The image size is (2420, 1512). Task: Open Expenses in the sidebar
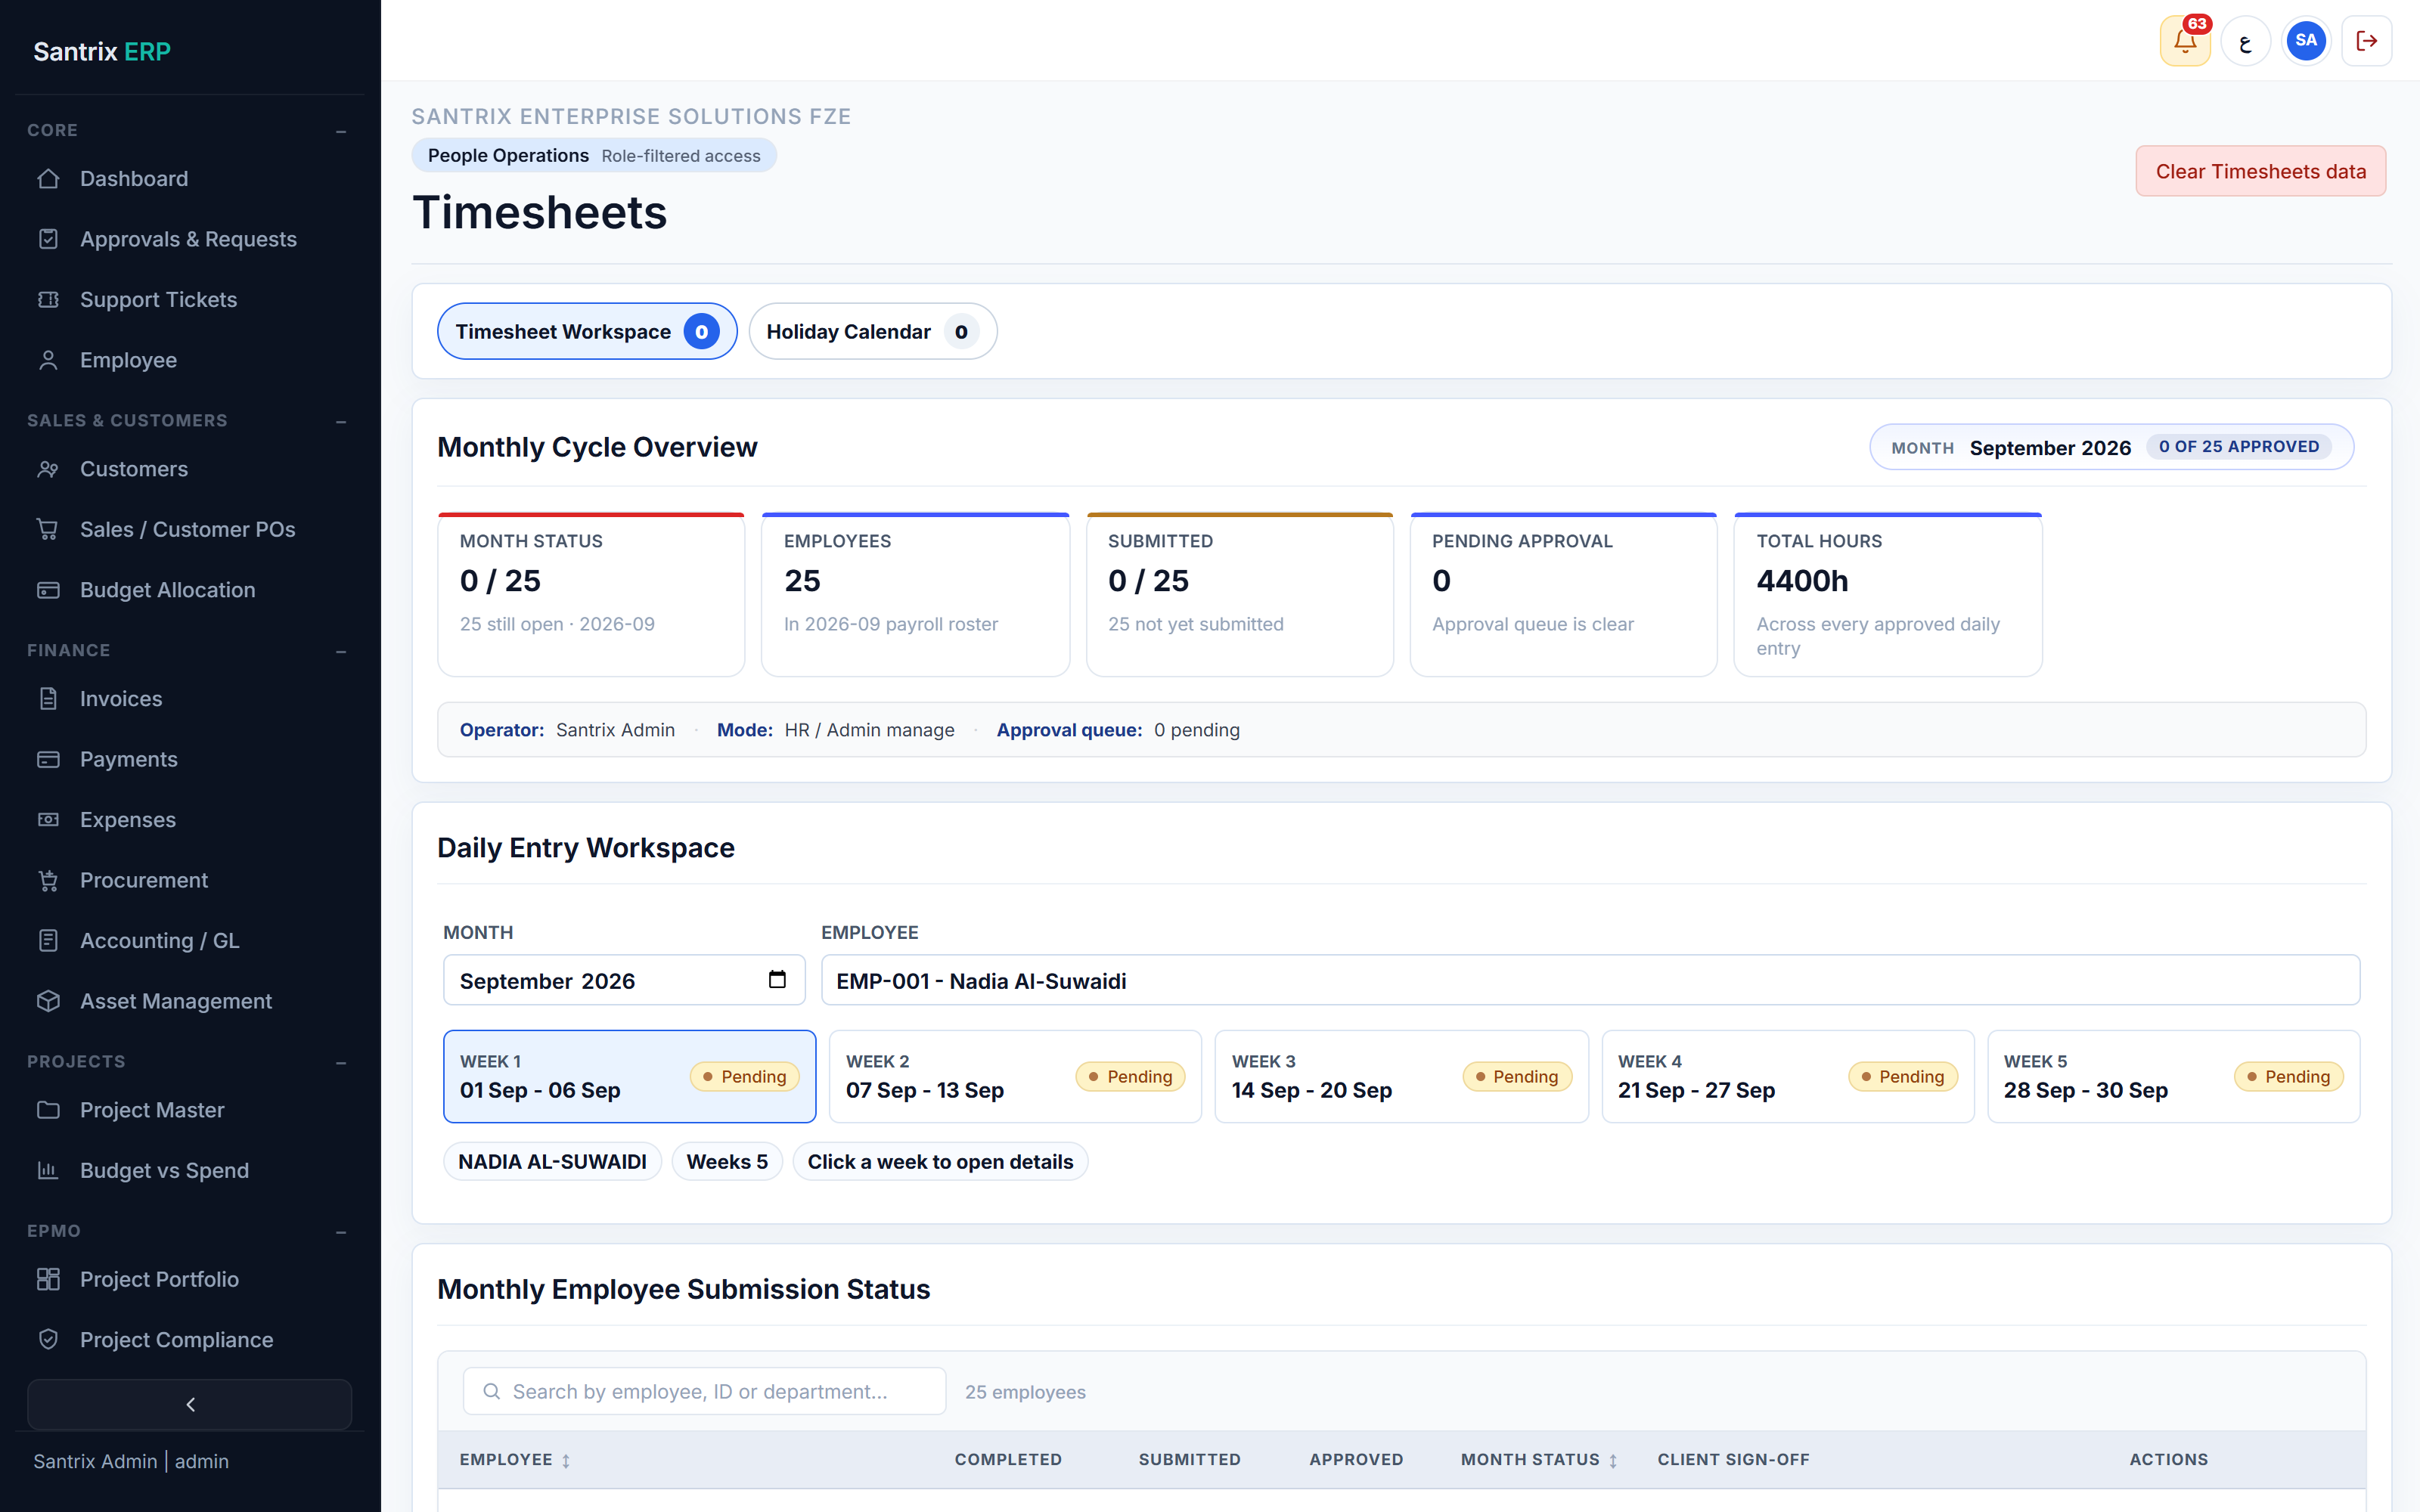point(190,820)
